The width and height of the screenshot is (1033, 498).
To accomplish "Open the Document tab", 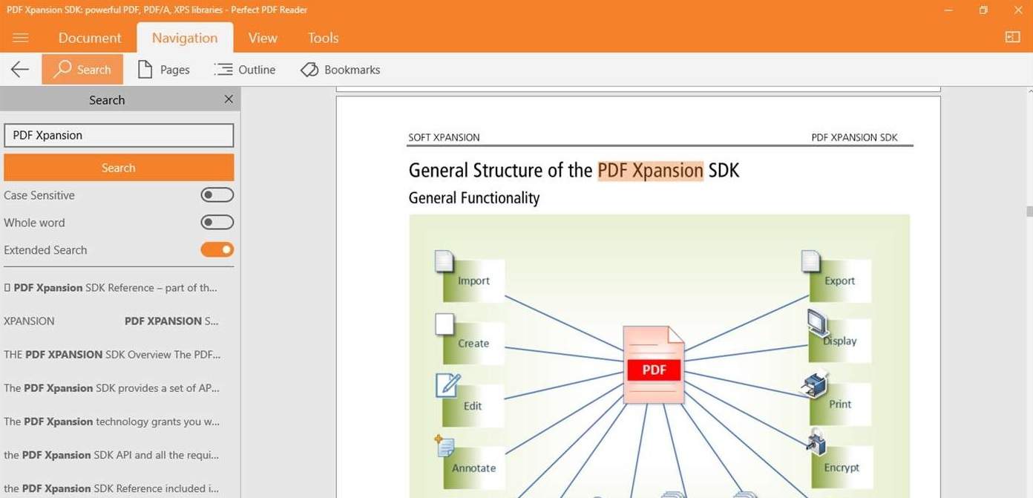I will (x=90, y=38).
